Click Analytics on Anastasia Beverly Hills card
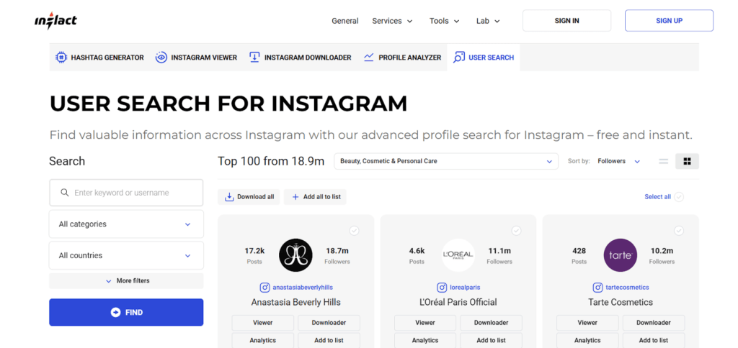 [x=262, y=340]
